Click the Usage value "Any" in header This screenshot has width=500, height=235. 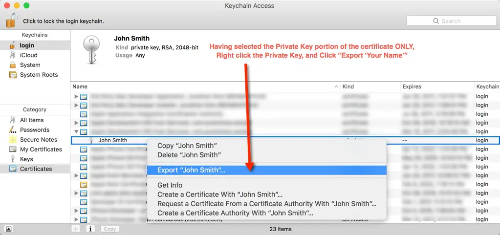[x=140, y=56]
